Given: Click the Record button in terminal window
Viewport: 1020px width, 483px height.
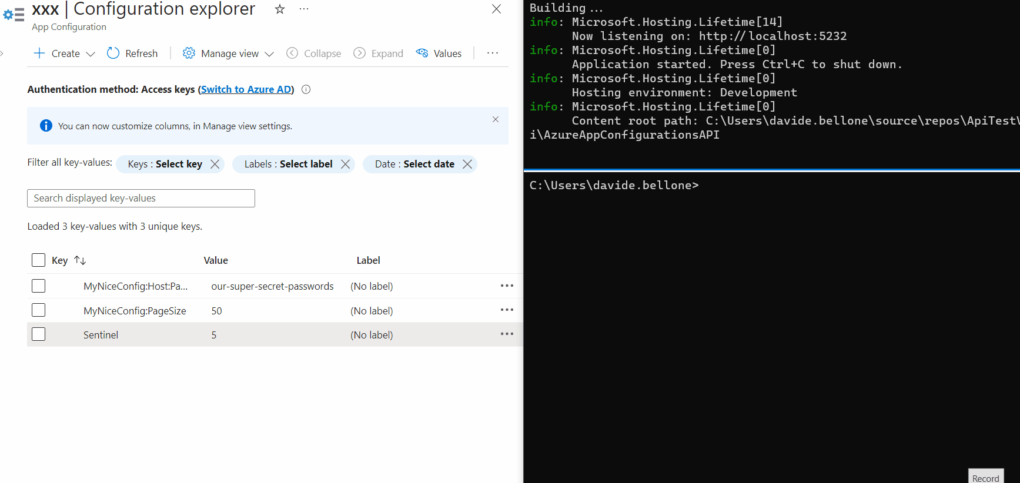Looking at the screenshot, I should coord(986,477).
